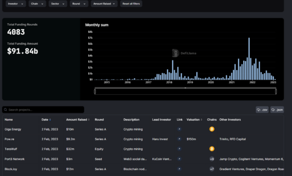
Task: Expand the Chain filter dropdown
Action: (37, 4)
